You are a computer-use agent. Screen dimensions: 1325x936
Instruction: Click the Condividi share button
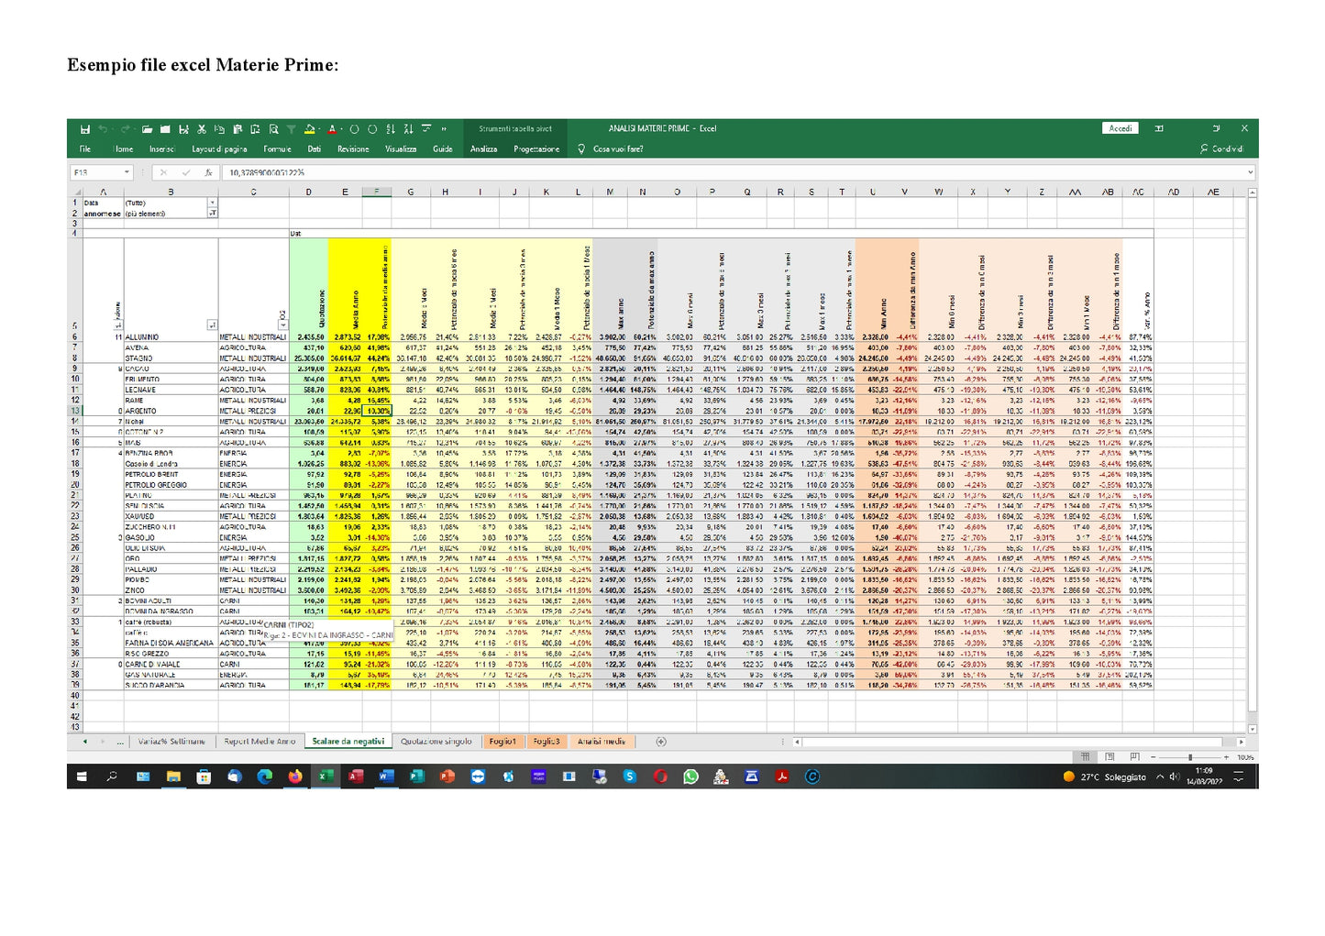pos(1221,149)
